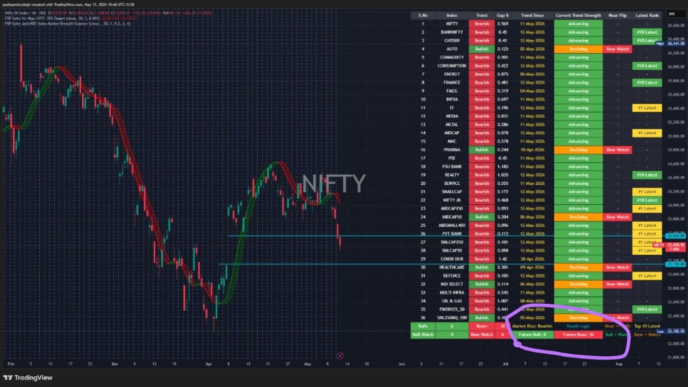Screen dimensions: 688x387
Task: Select the MULTI INFRA index name cell
Action: click(x=451, y=292)
